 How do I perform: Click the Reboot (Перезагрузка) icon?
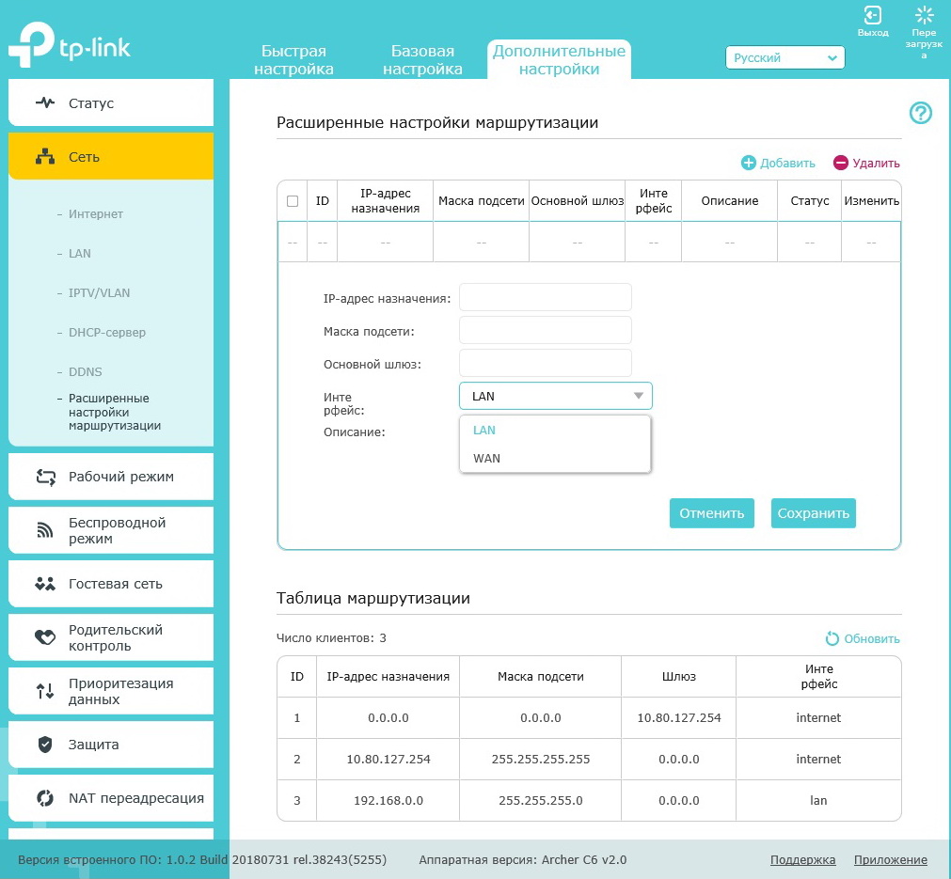924,16
